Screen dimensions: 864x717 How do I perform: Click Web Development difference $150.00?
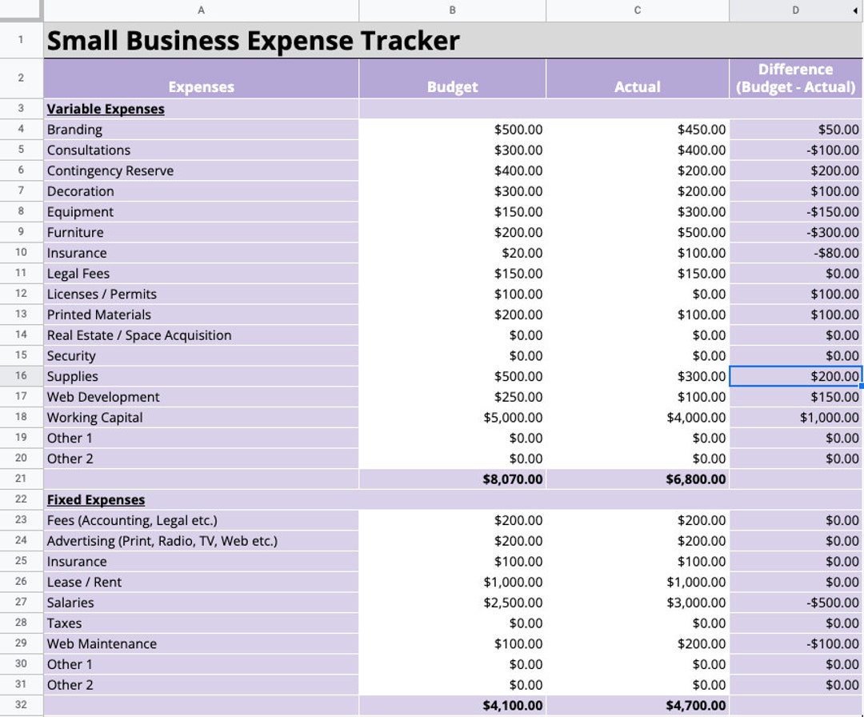pos(796,397)
